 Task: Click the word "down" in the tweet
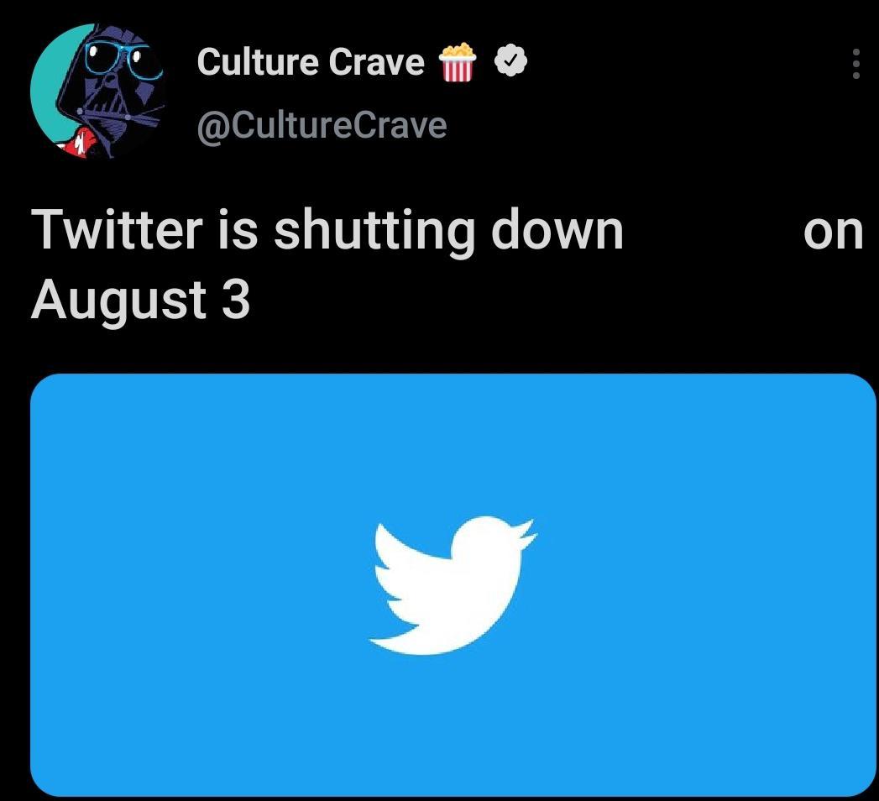pyautogui.click(x=557, y=230)
